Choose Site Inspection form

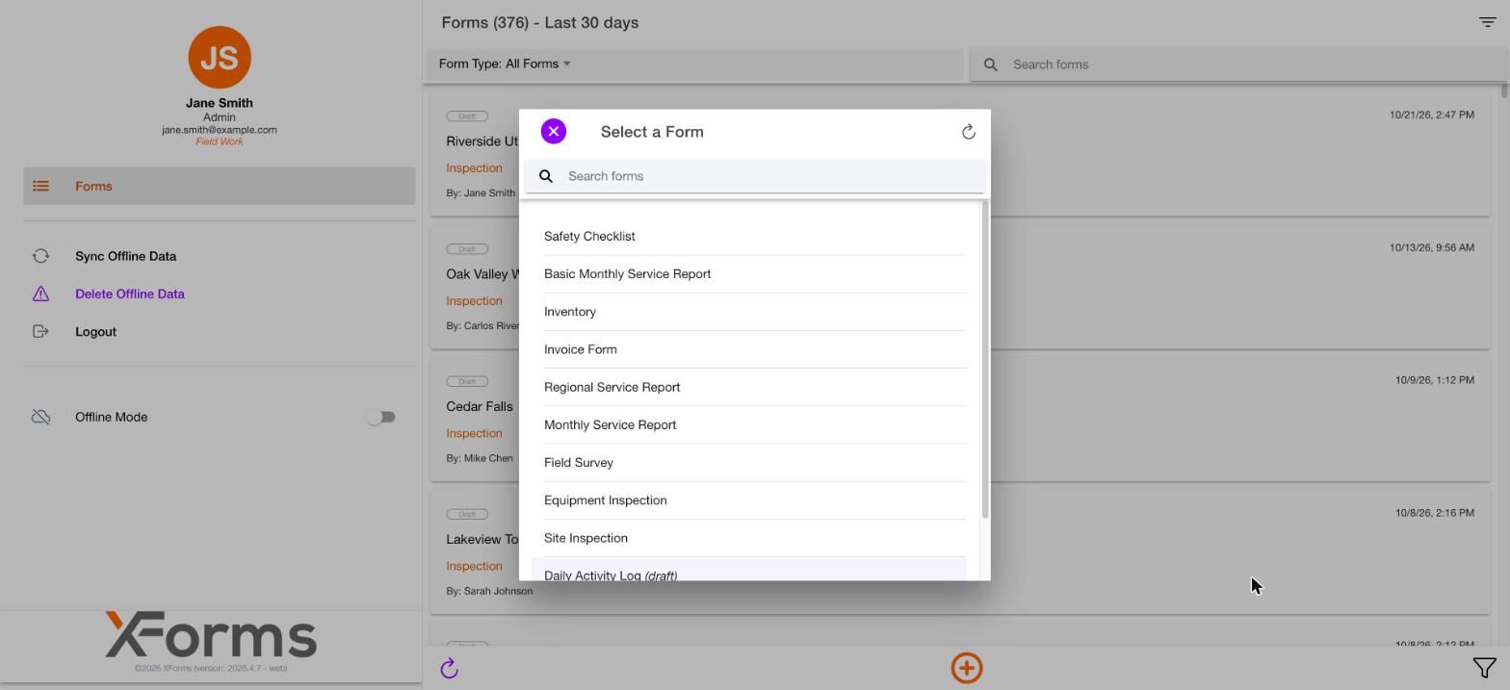coord(755,538)
